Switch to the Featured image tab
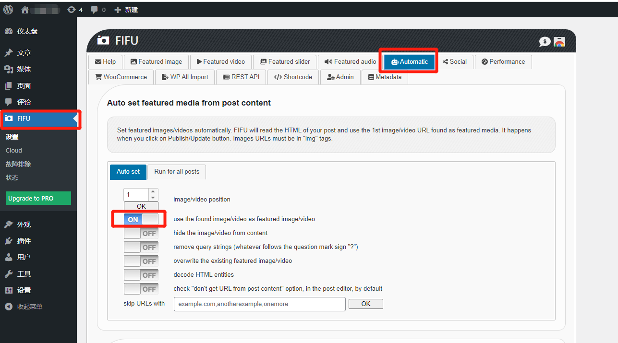Image resolution: width=618 pixels, height=343 pixels. (156, 62)
